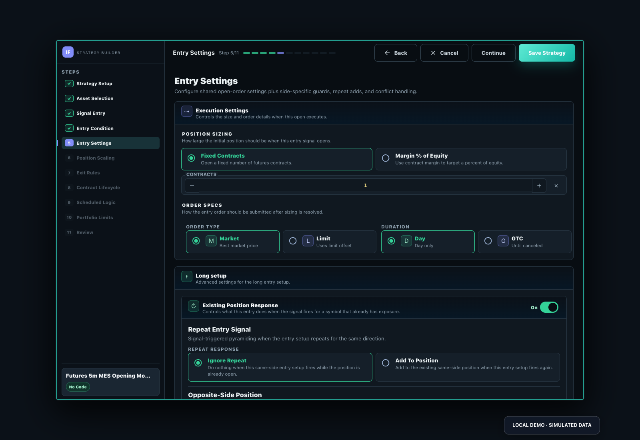640x440 pixels.
Task: Click Save Strategy button
Action: 547,53
